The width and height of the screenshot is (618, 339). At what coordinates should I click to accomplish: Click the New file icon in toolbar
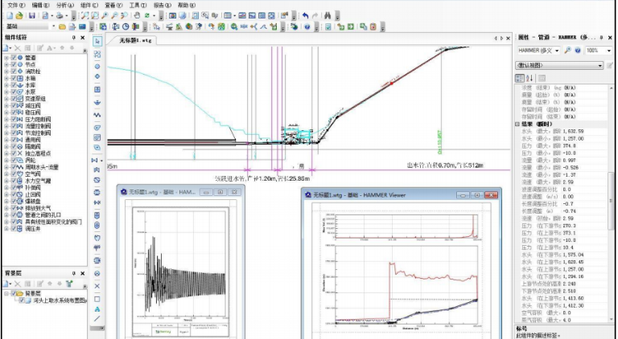(10, 16)
